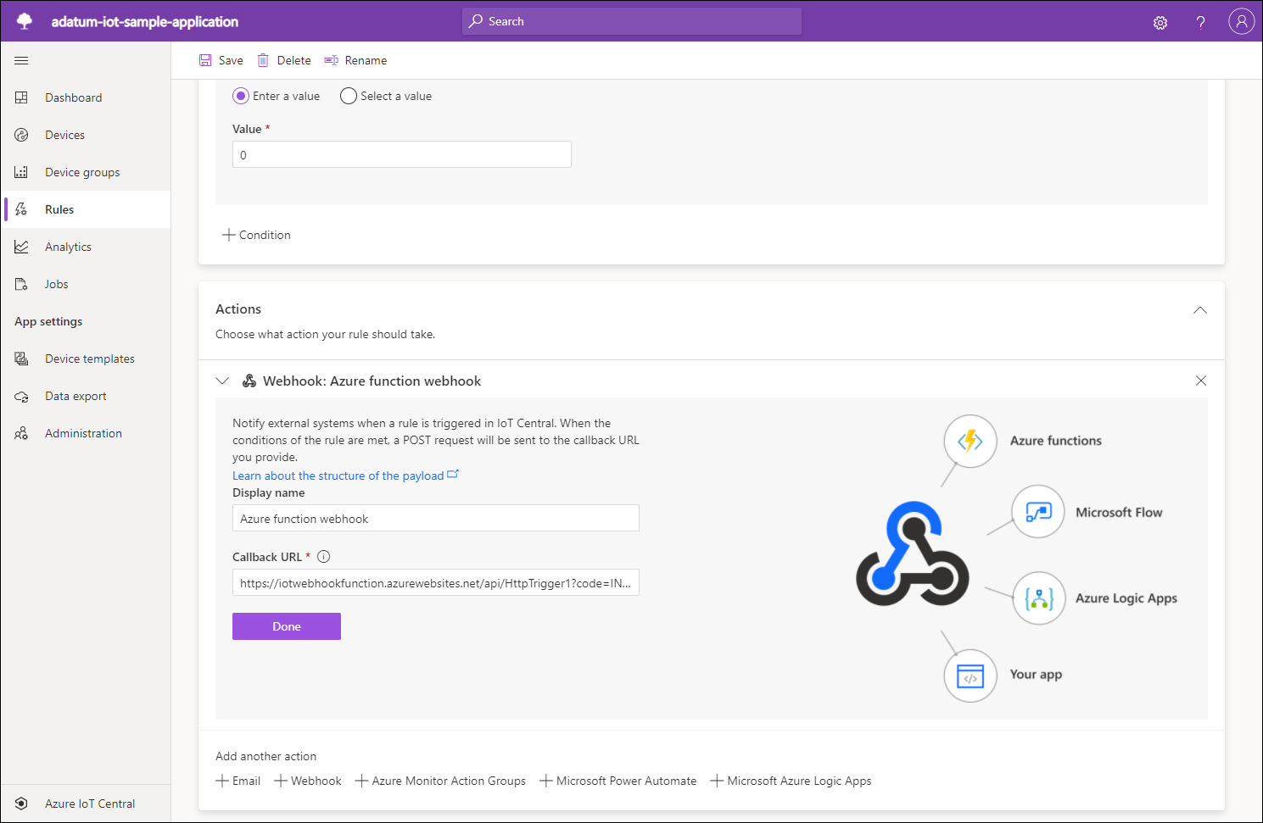This screenshot has height=823, width=1263.
Task: Open the Dashboard page
Action: pyautogui.click(x=86, y=97)
